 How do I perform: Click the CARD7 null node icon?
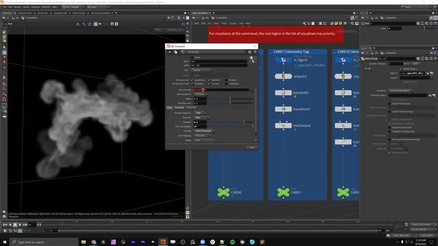click(x=283, y=192)
